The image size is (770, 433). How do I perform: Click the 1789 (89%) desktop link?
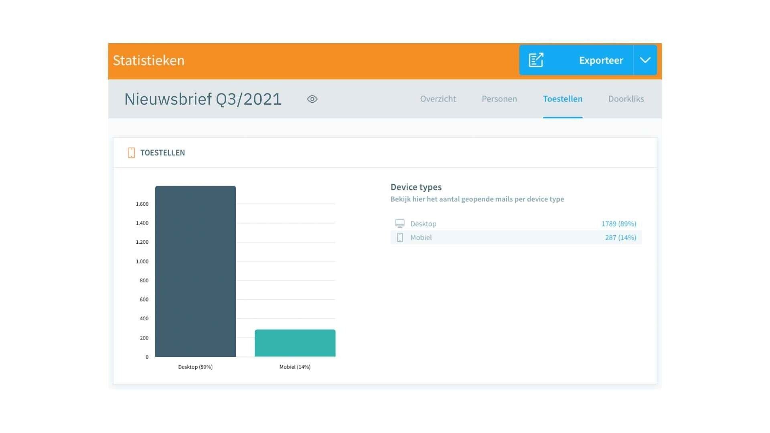tap(618, 224)
